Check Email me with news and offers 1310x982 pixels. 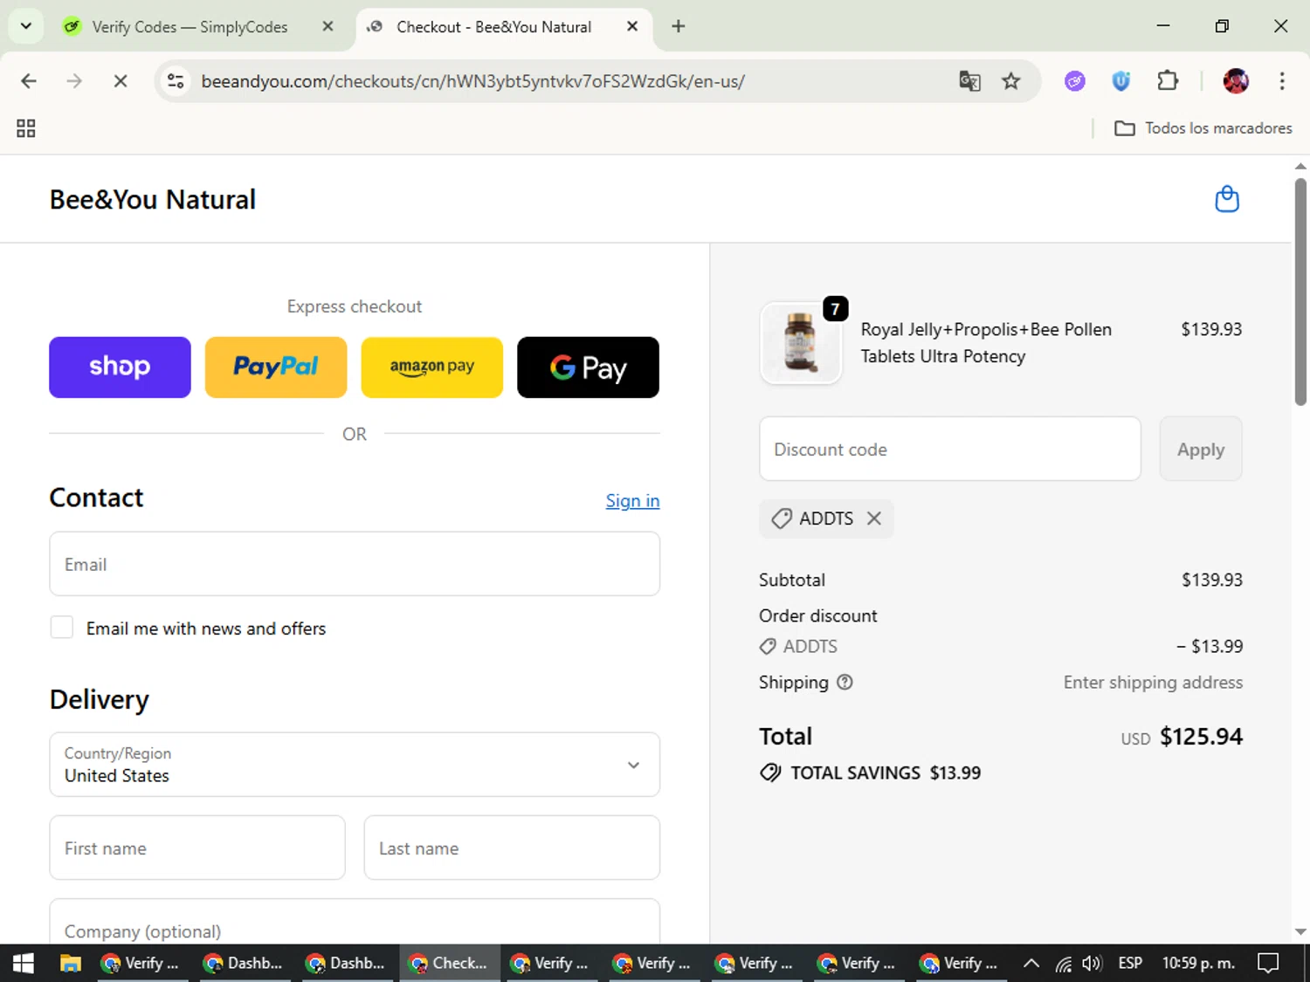click(x=62, y=627)
